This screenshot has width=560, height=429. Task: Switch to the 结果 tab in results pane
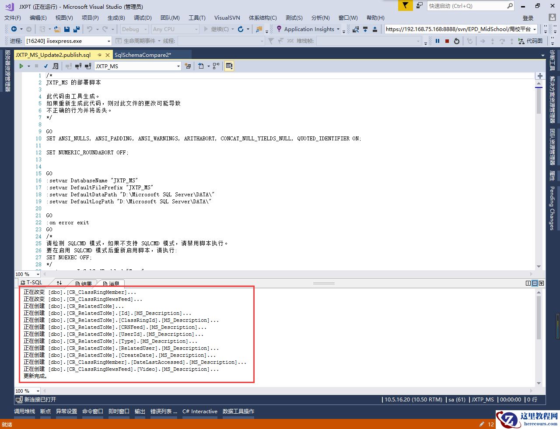(84, 283)
